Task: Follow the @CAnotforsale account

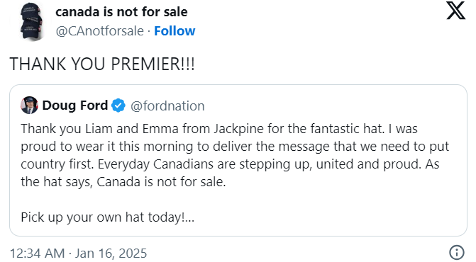Action: coord(175,31)
